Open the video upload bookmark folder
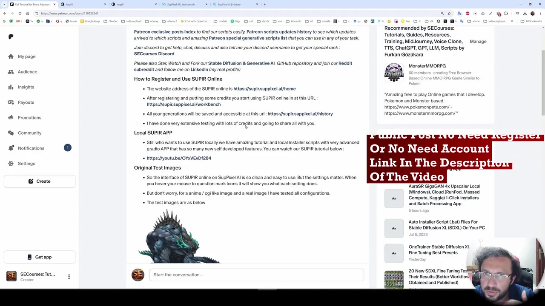 [131, 21]
